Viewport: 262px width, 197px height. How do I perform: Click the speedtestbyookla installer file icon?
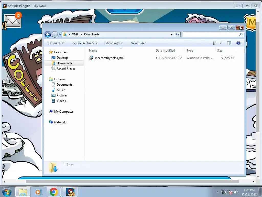click(x=91, y=58)
